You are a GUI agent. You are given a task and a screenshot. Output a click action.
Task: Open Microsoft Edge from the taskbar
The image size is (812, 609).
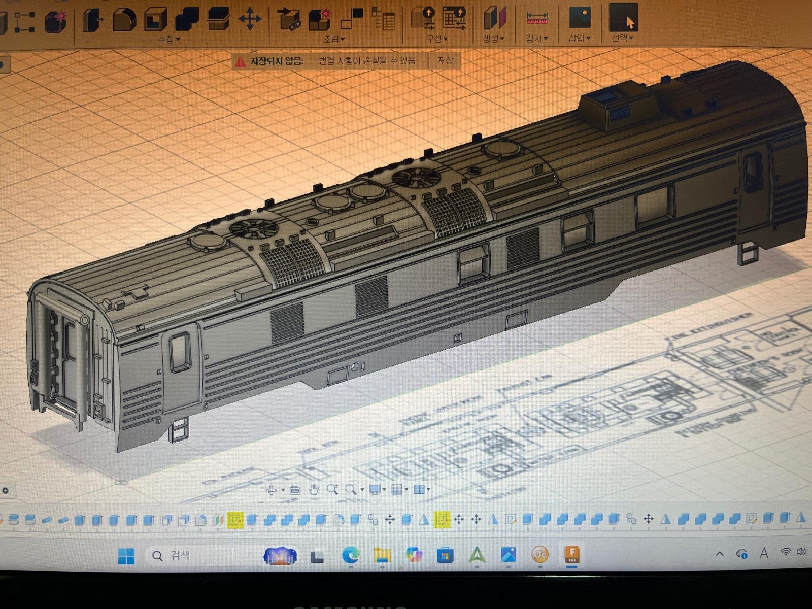(x=350, y=556)
